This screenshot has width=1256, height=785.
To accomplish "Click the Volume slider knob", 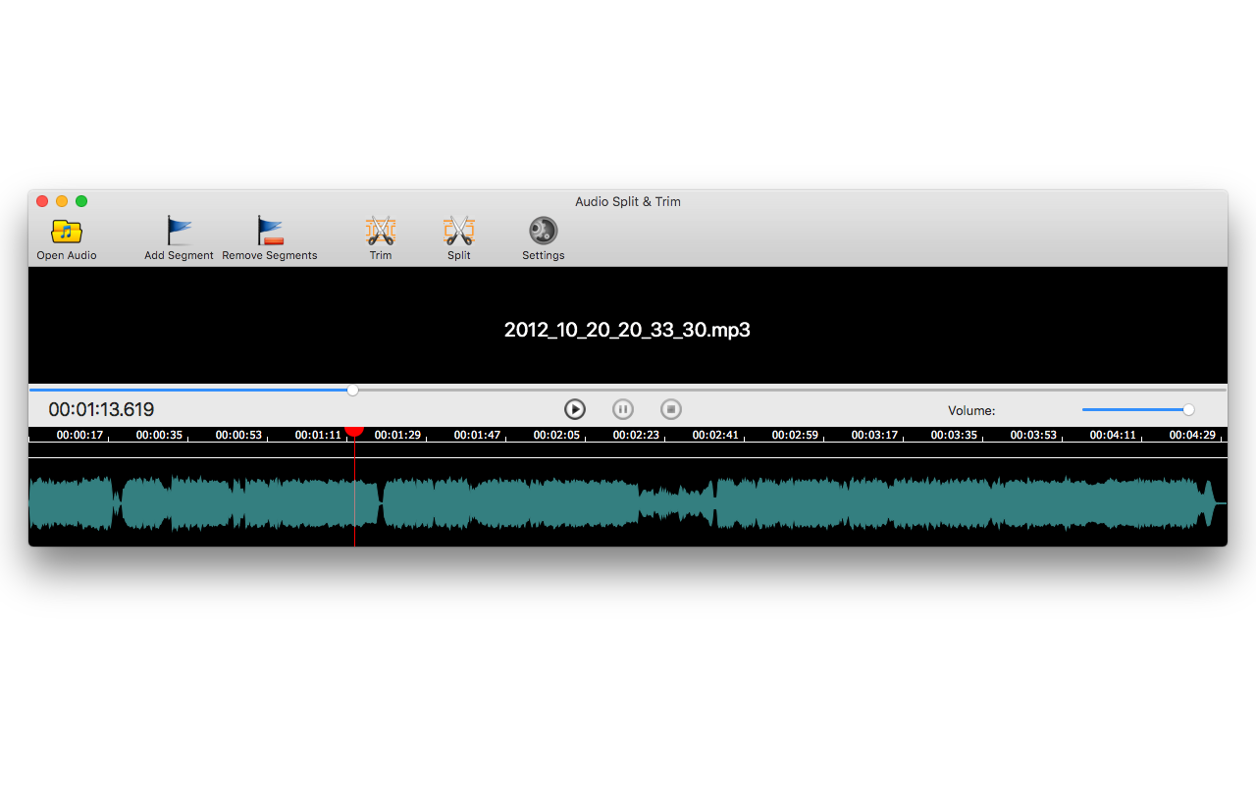I will coord(1189,409).
